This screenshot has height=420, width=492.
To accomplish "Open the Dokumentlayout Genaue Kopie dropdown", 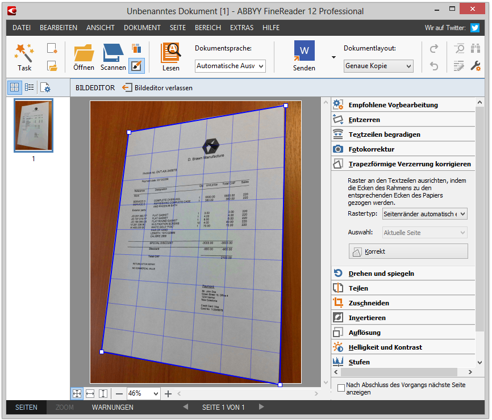I will tap(378, 66).
